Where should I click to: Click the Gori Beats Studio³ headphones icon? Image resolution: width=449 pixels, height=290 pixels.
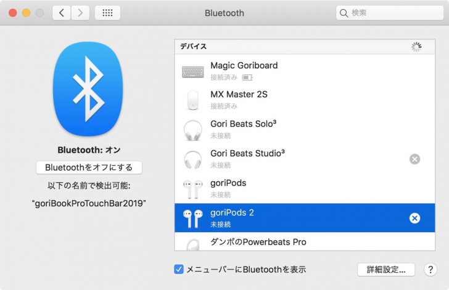click(x=192, y=159)
